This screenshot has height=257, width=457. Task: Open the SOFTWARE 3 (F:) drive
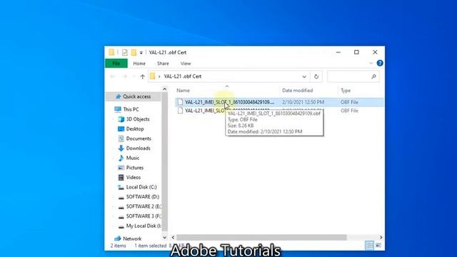pos(143,216)
